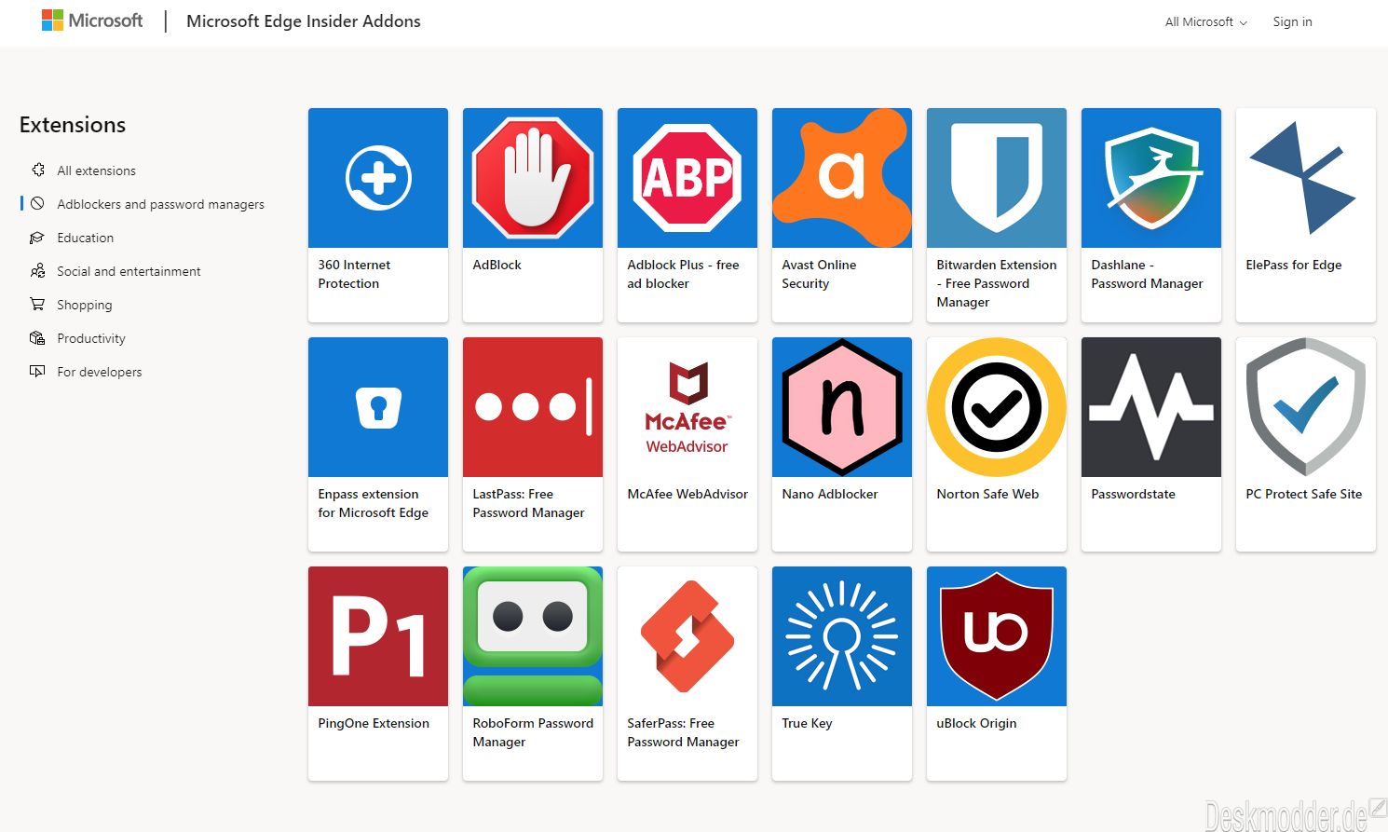Click the AdBlock red hand icon

point(533,178)
